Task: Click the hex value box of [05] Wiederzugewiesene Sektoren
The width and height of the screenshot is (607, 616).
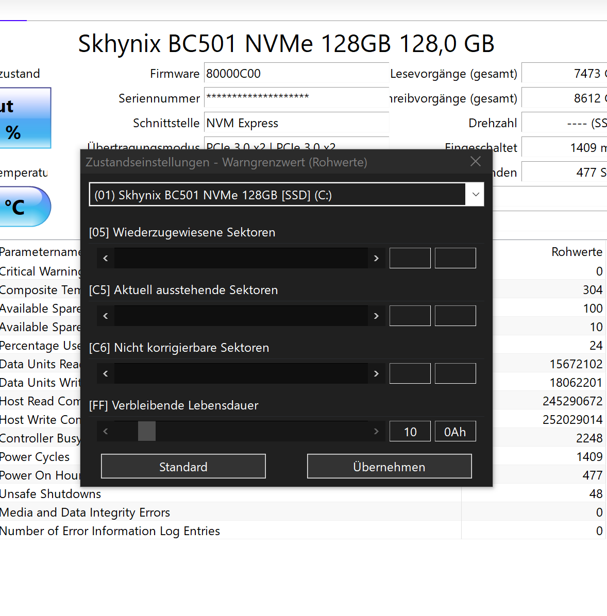Action: point(456,258)
